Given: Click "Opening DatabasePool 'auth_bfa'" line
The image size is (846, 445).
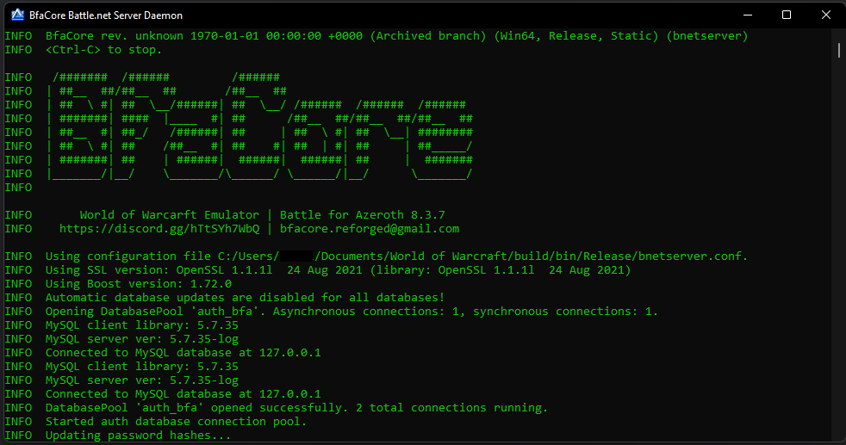Looking at the screenshot, I should tap(351, 312).
